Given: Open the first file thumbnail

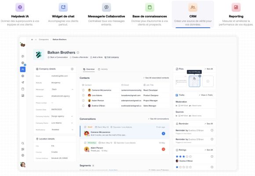Looking at the screenshot, I should point(181,81).
